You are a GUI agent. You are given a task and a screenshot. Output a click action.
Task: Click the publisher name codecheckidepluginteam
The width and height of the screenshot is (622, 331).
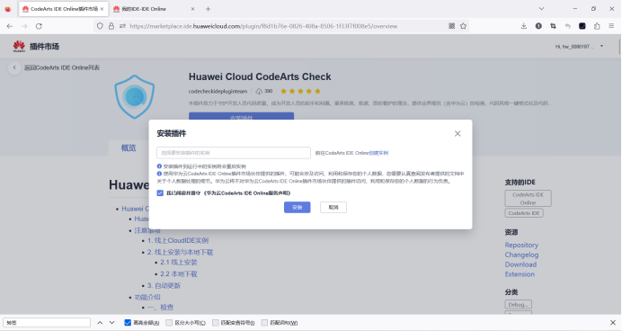(x=218, y=91)
